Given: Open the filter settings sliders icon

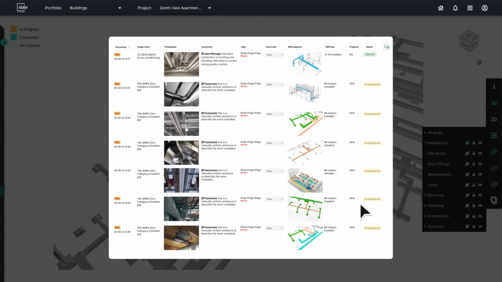Looking at the screenshot, I should pos(494,135).
